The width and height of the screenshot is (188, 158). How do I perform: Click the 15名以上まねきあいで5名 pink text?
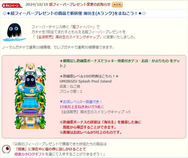pyautogui.click(x=80, y=107)
